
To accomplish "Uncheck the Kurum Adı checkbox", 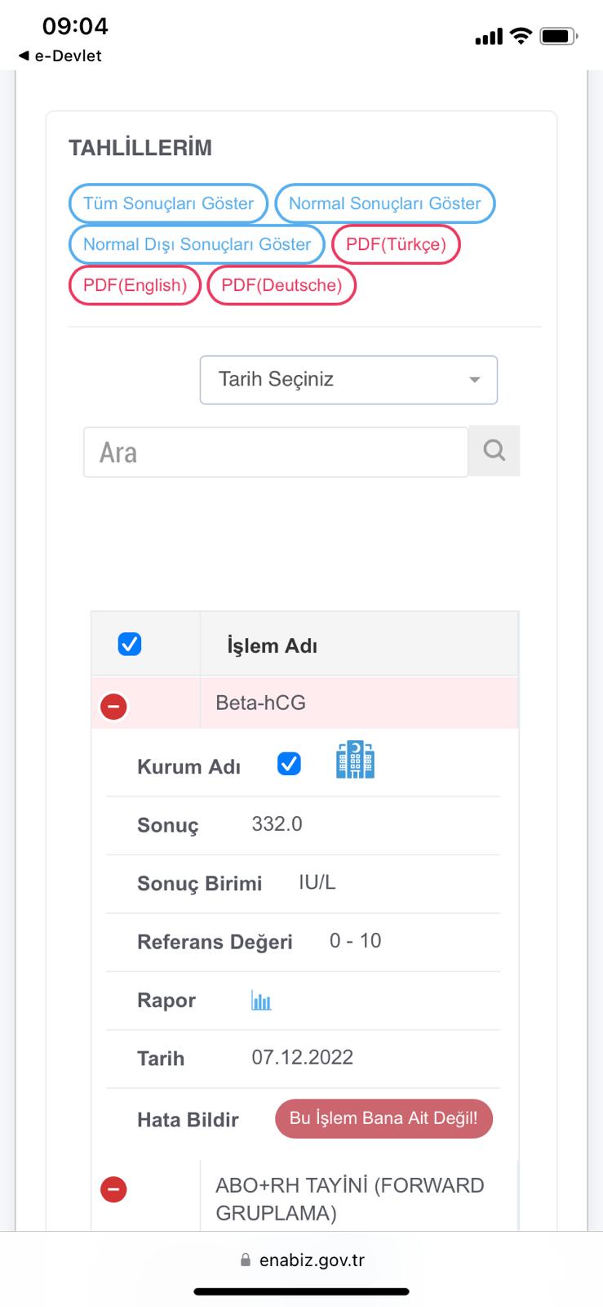I will (289, 764).
